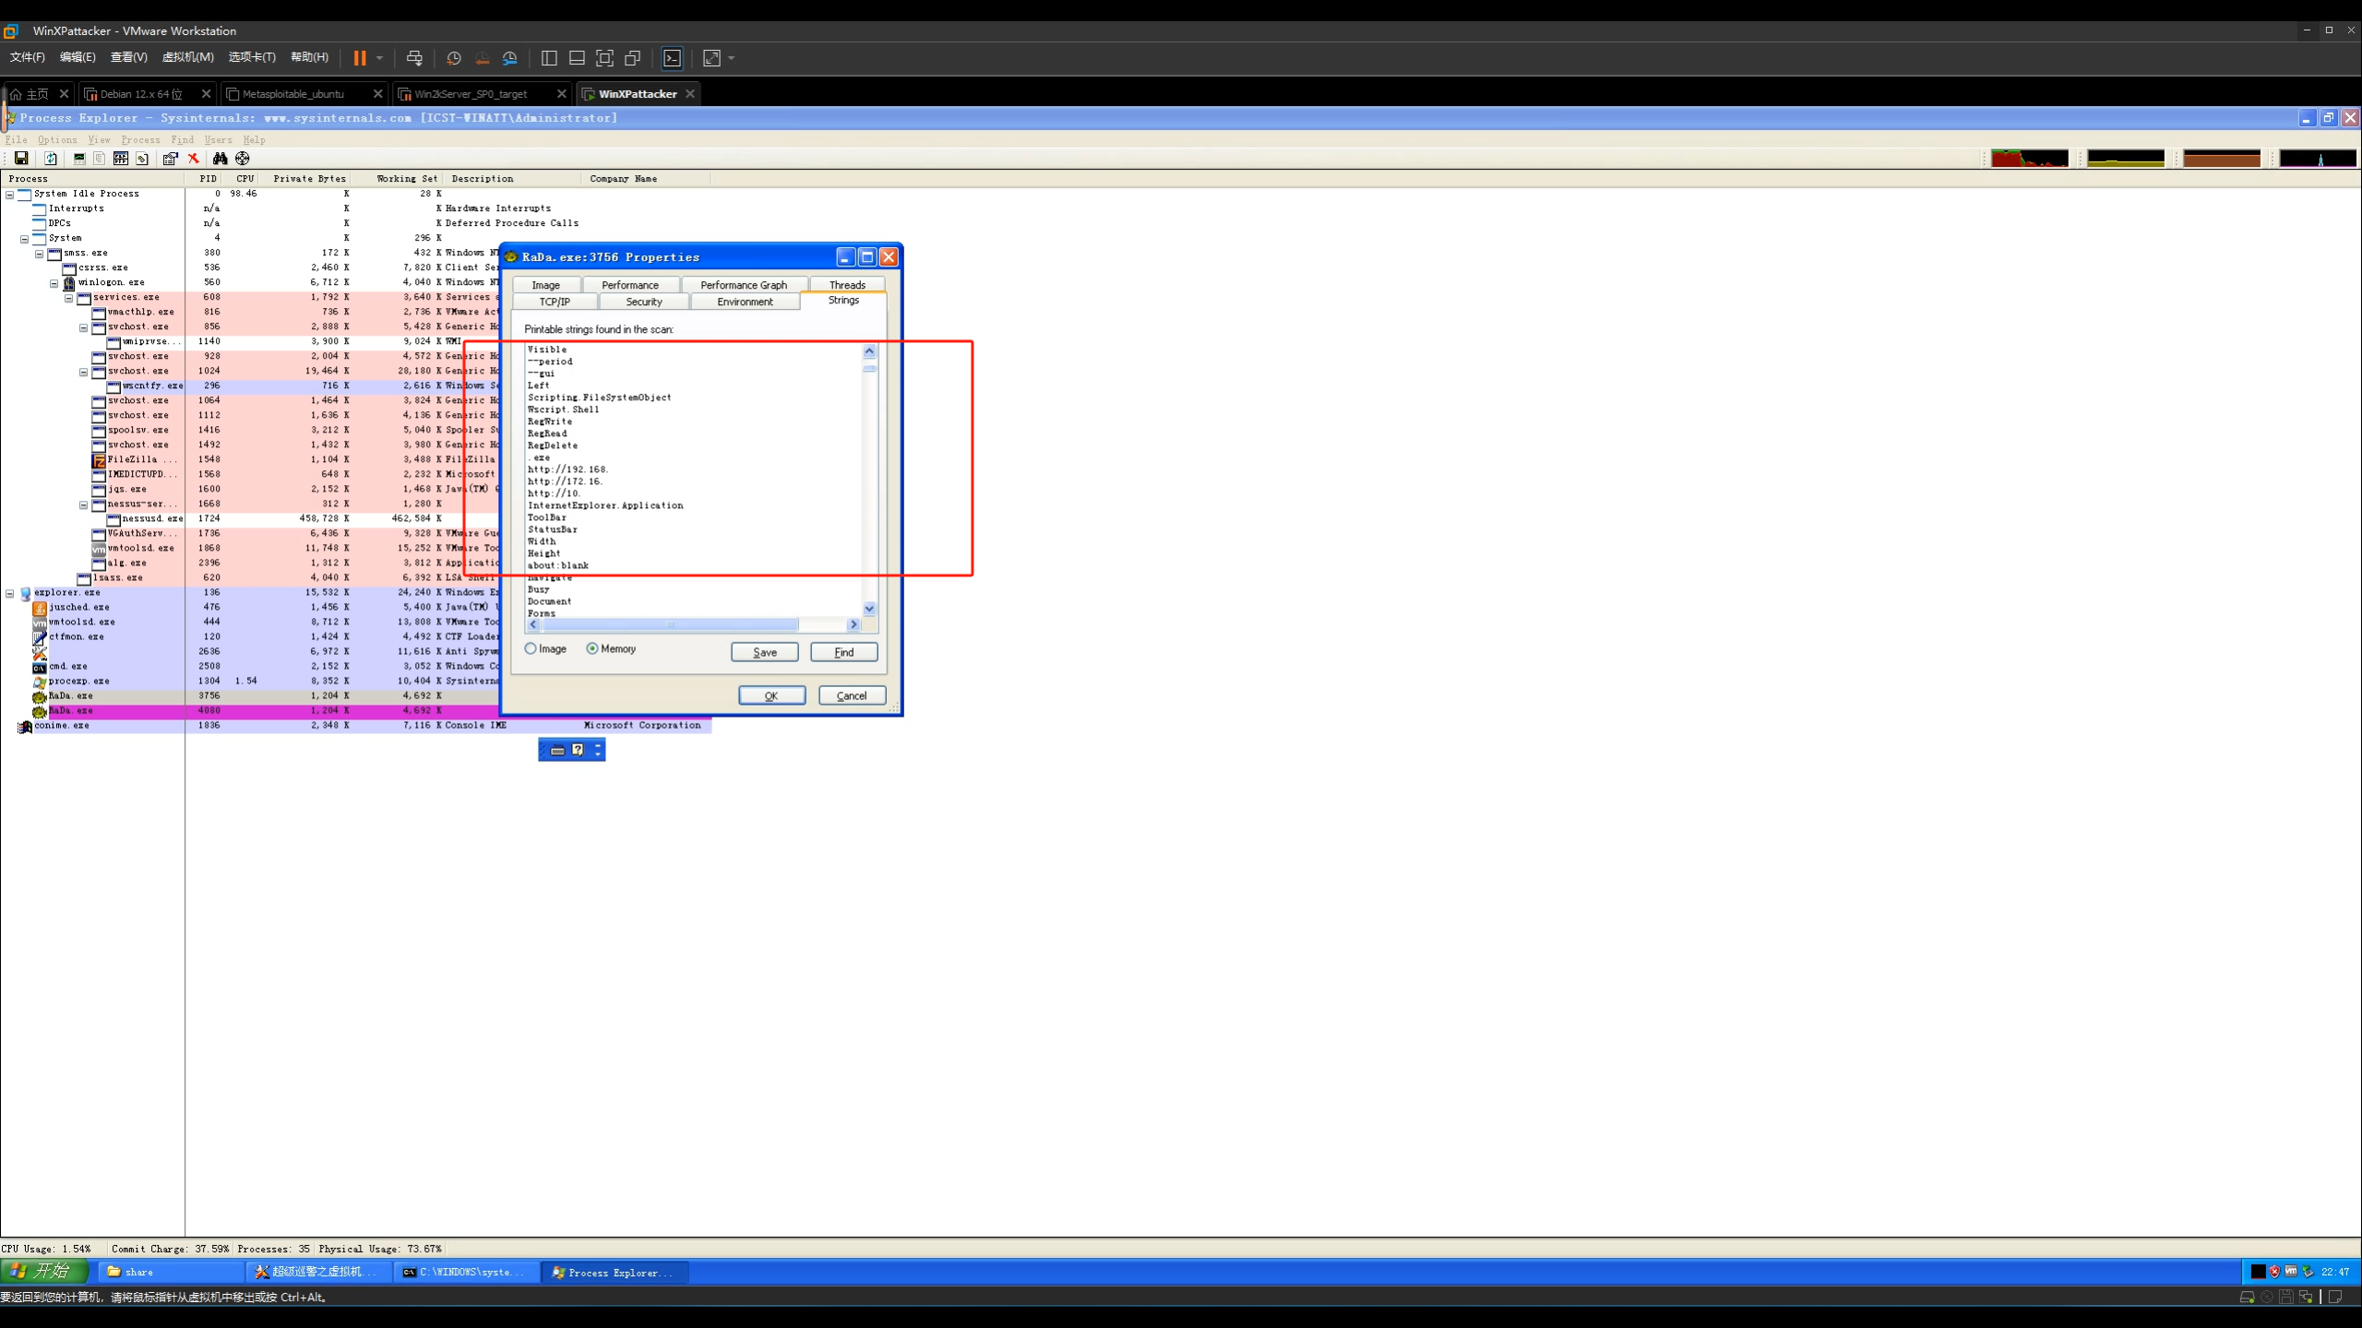Switch to the TCP/IP tab
The width and height of the screenshot is (2362, 1328).
tap(555, 302)
